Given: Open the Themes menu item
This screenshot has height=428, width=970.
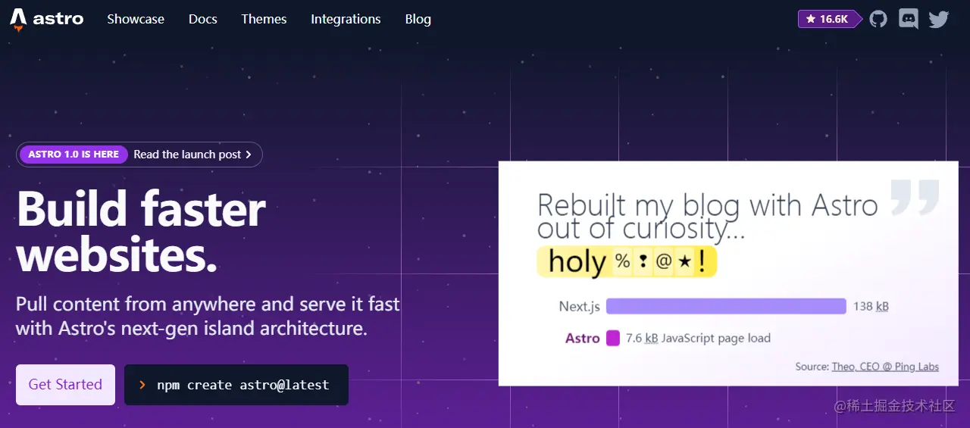Looking at the screenshot, I should (264, 19).
